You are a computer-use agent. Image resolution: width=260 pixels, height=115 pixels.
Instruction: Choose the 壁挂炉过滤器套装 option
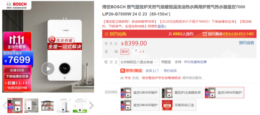point(183,92)
